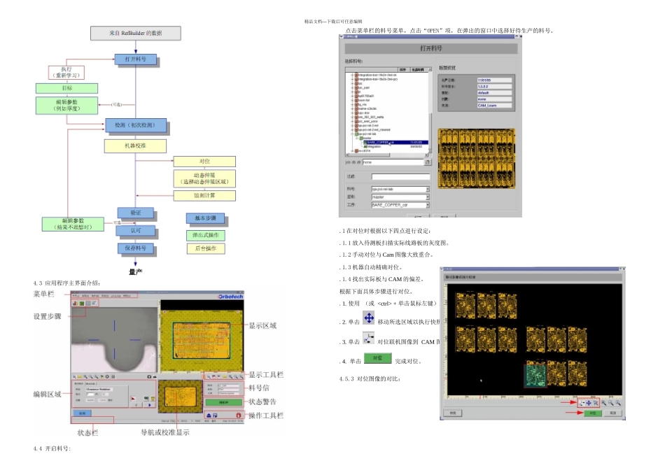Click the round target icon in video toolbar

pyautogui.click(x=107, y=377)
